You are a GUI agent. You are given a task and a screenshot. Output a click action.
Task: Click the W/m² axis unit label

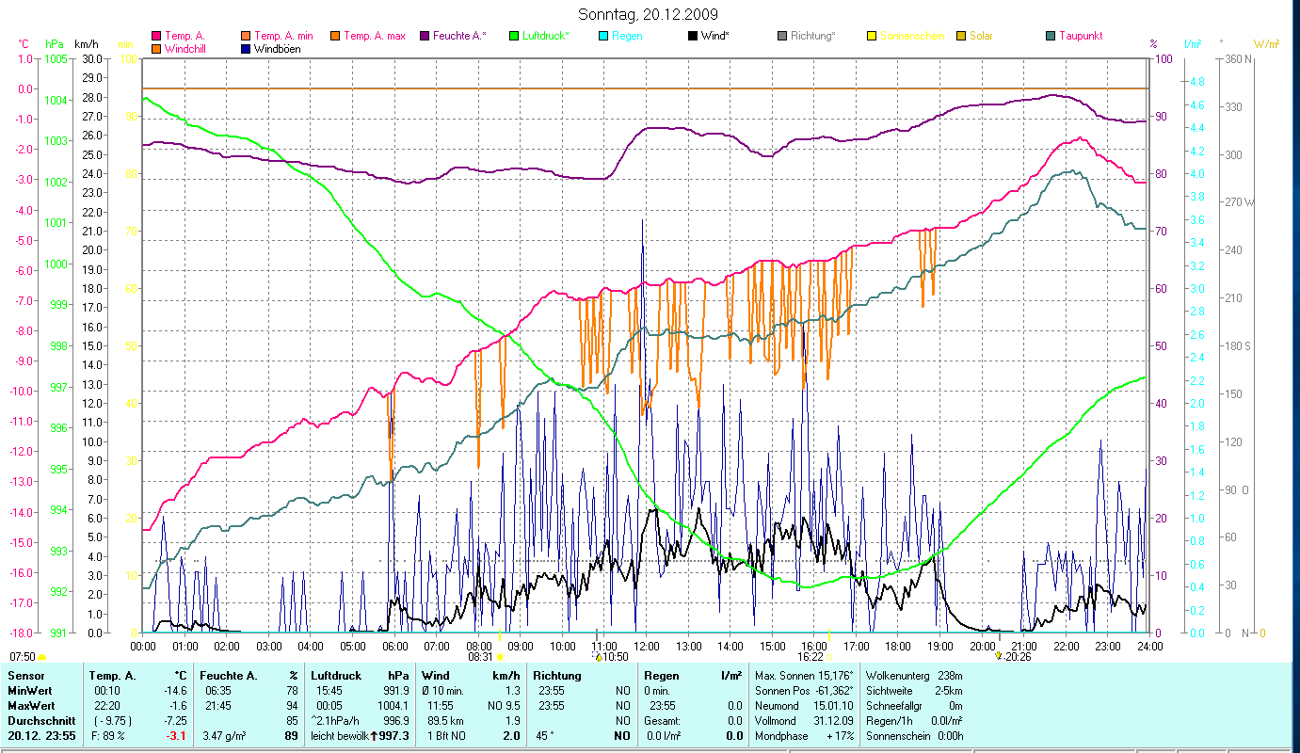click(x=1267, y=44)
